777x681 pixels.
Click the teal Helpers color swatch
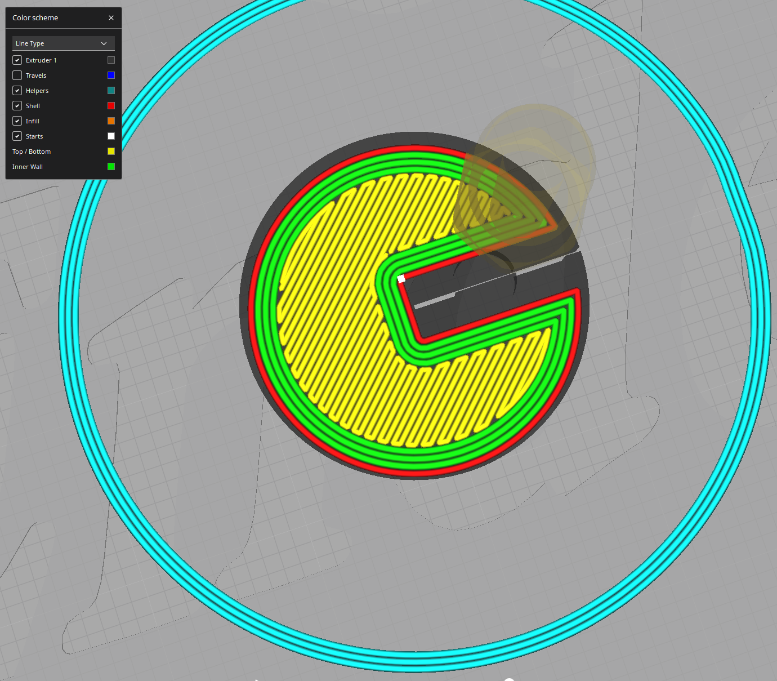pos(111,90)
